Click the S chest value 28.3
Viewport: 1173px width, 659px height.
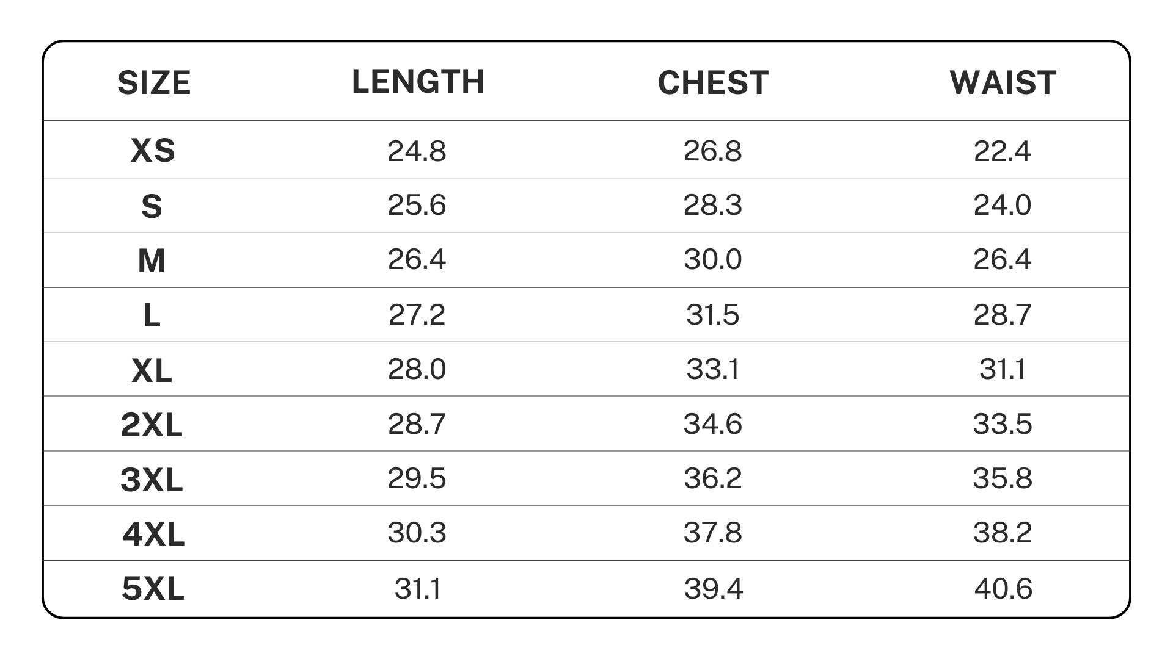click(712, 205)
